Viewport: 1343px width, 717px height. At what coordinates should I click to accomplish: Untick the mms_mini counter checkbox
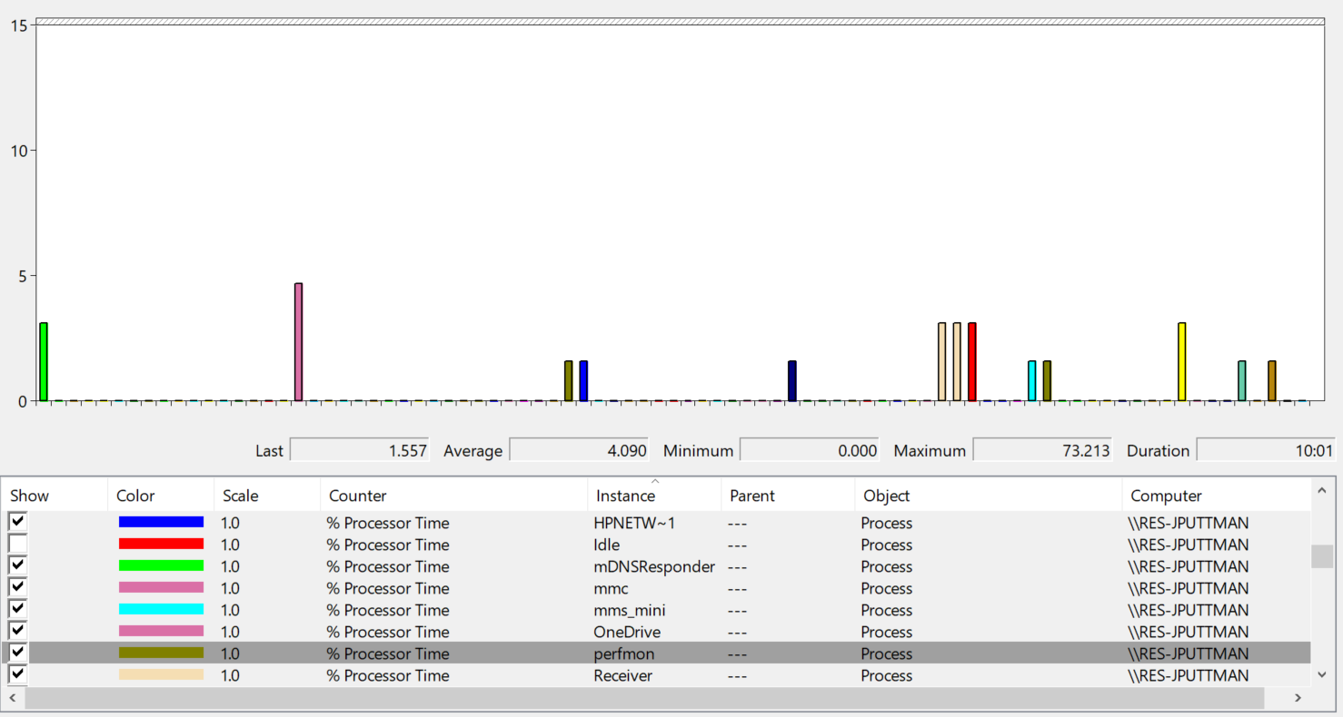click(17, 609)
